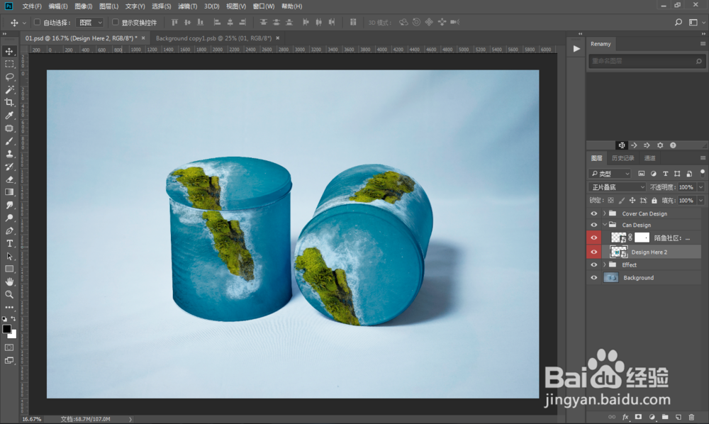709x424 pixels.
Task: Click the Renamy search input field
Action: point(647,61)
